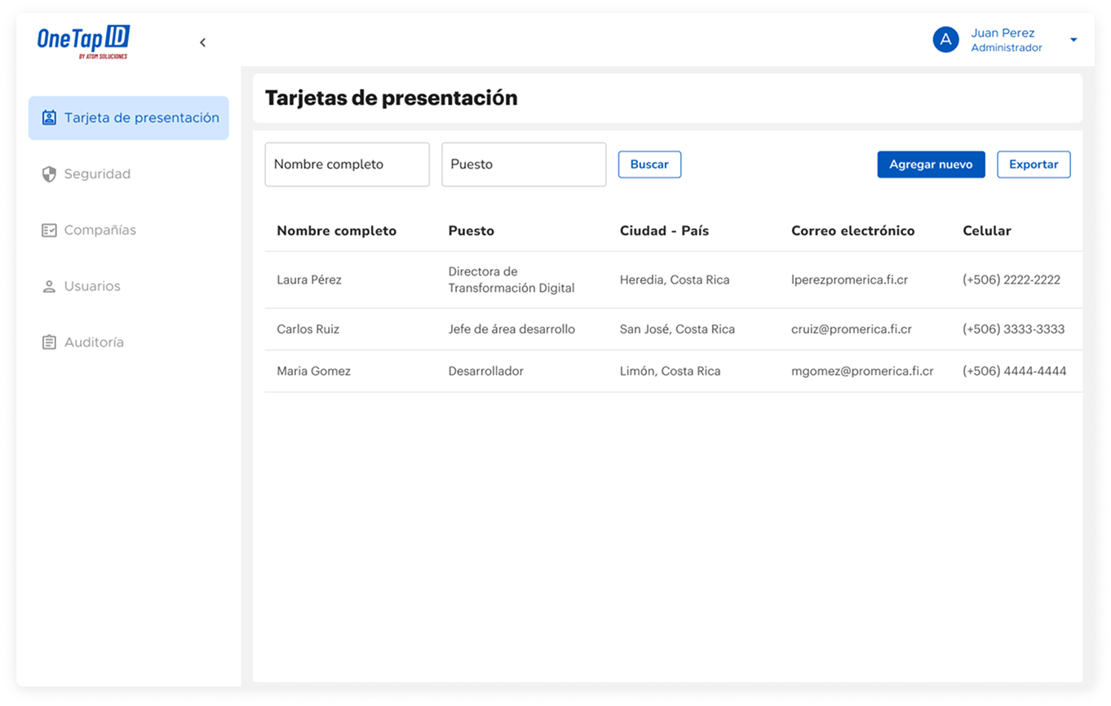Click Carlos Ruiz's email address
Viewport: 1111px width, 706px height.
pos(851,329)
